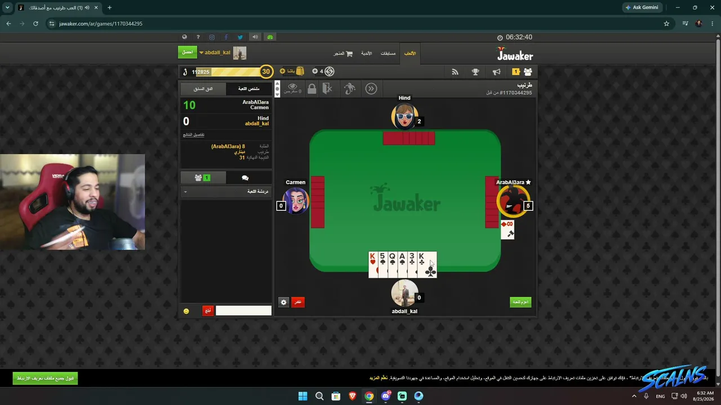The width and height of the screenshot is (721, 405).
Task: Click the green cookie acceptance button
Action: 45,379
